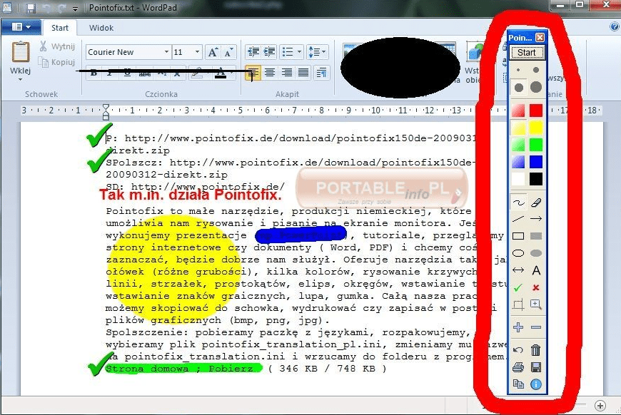Expand the arrow below Wklej
The width and height of the screenshot is (621, 415).
(x=20, y=80)
